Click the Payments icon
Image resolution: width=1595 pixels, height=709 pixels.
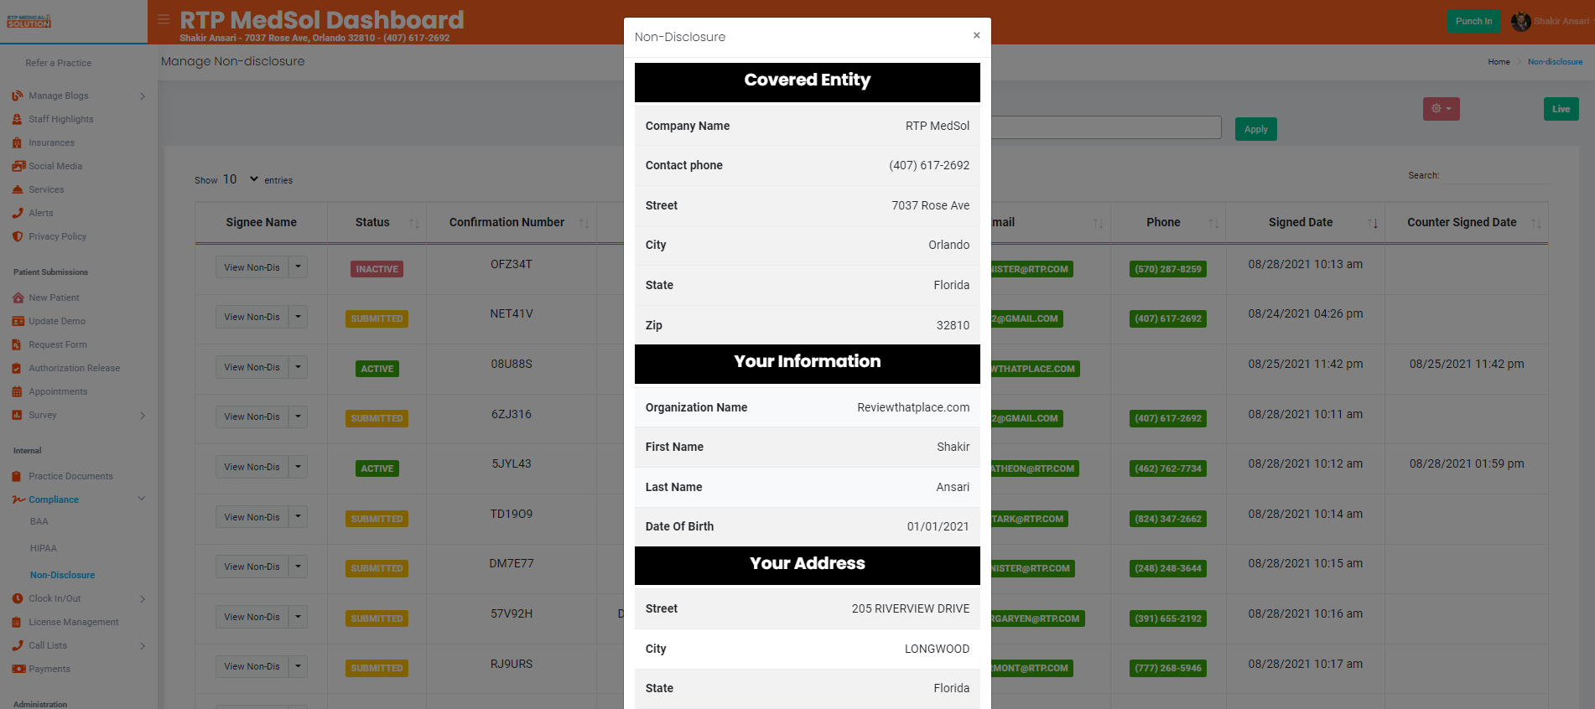coord(18,669)
